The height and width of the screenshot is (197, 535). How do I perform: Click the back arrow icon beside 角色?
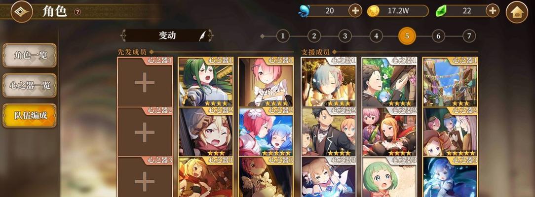(x=22, y=11)
